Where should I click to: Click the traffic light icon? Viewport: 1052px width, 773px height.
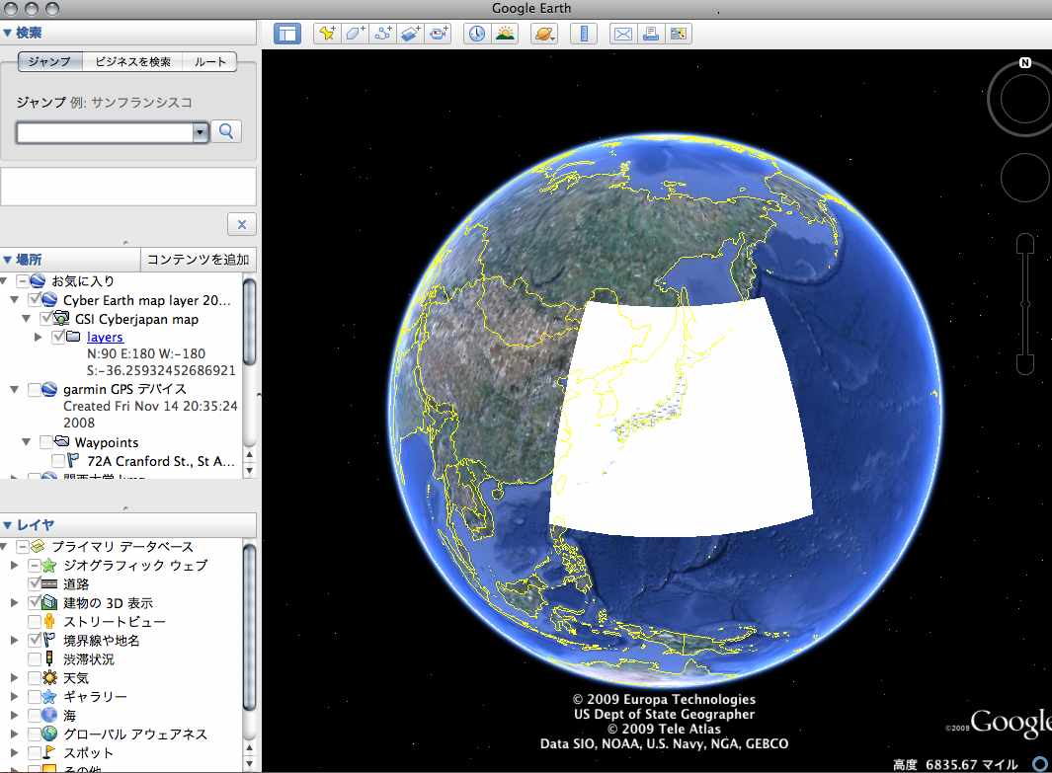49,658
